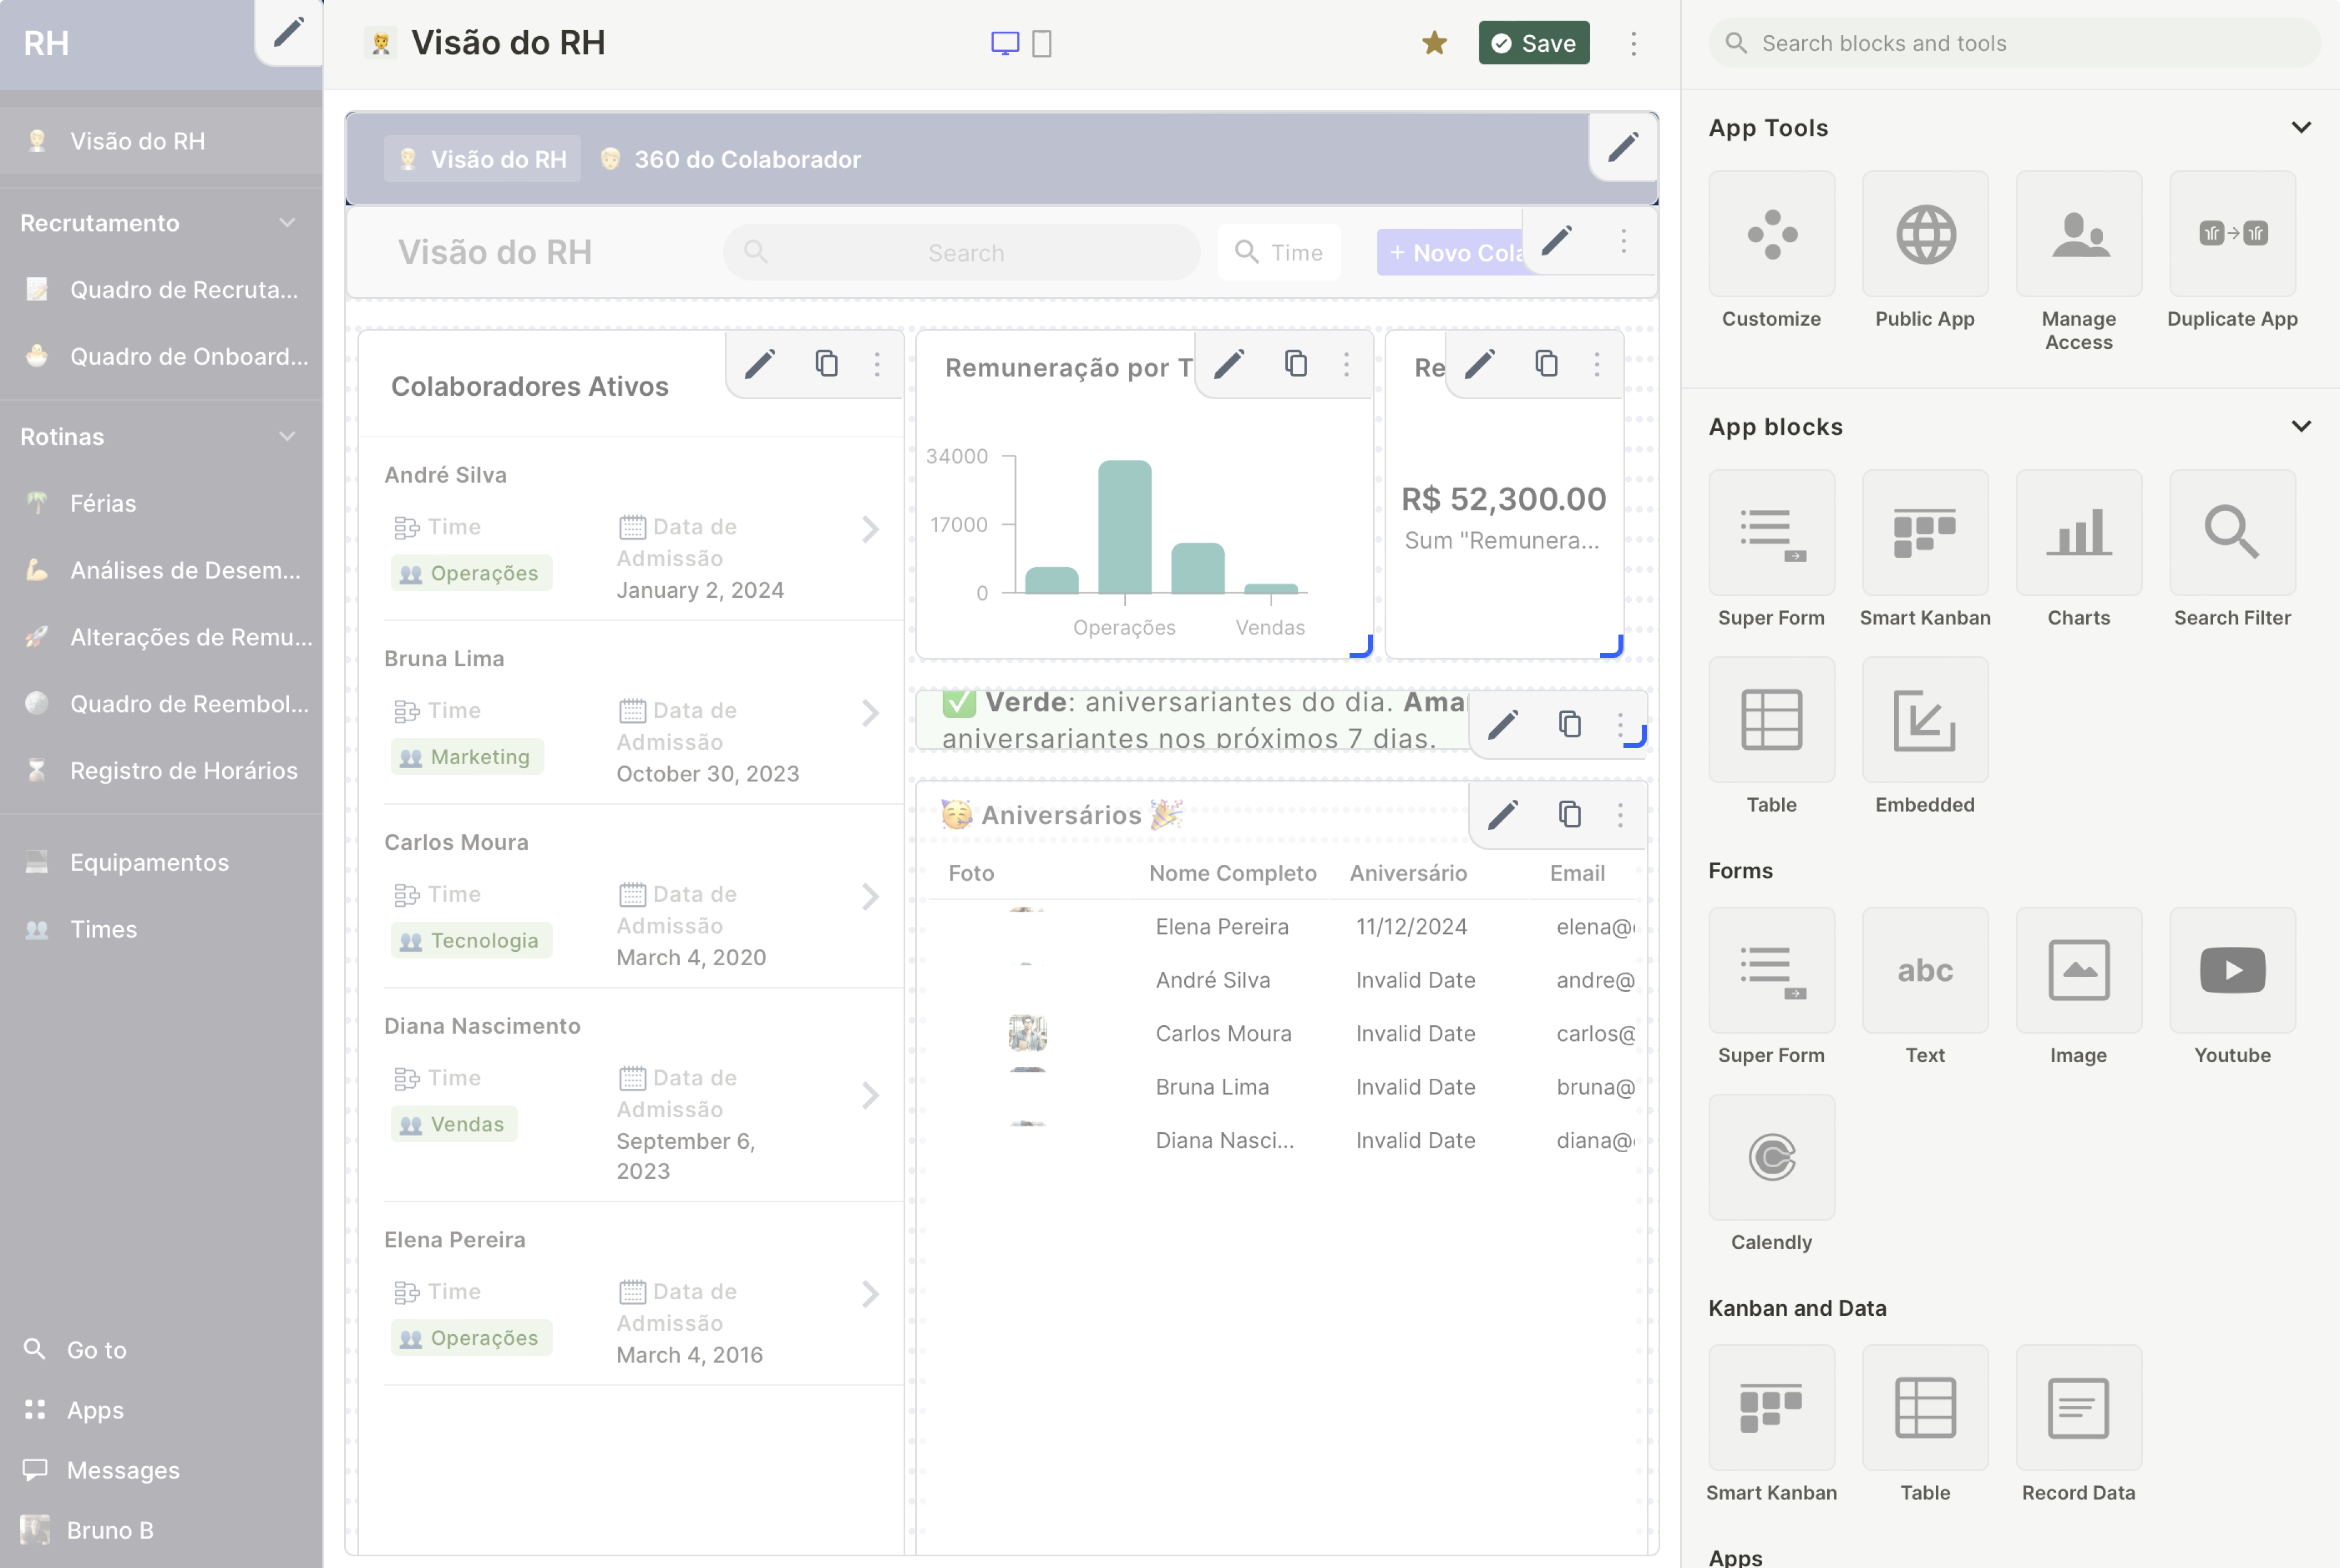Switch to desktop preview mode
The width and height of the screenshot is (2340, 1568).
1004,43
